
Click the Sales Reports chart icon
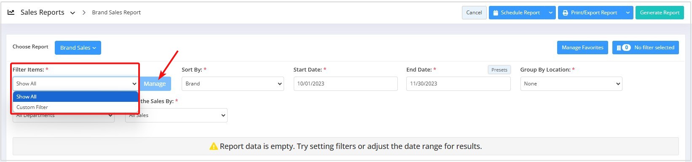[11, 12]
